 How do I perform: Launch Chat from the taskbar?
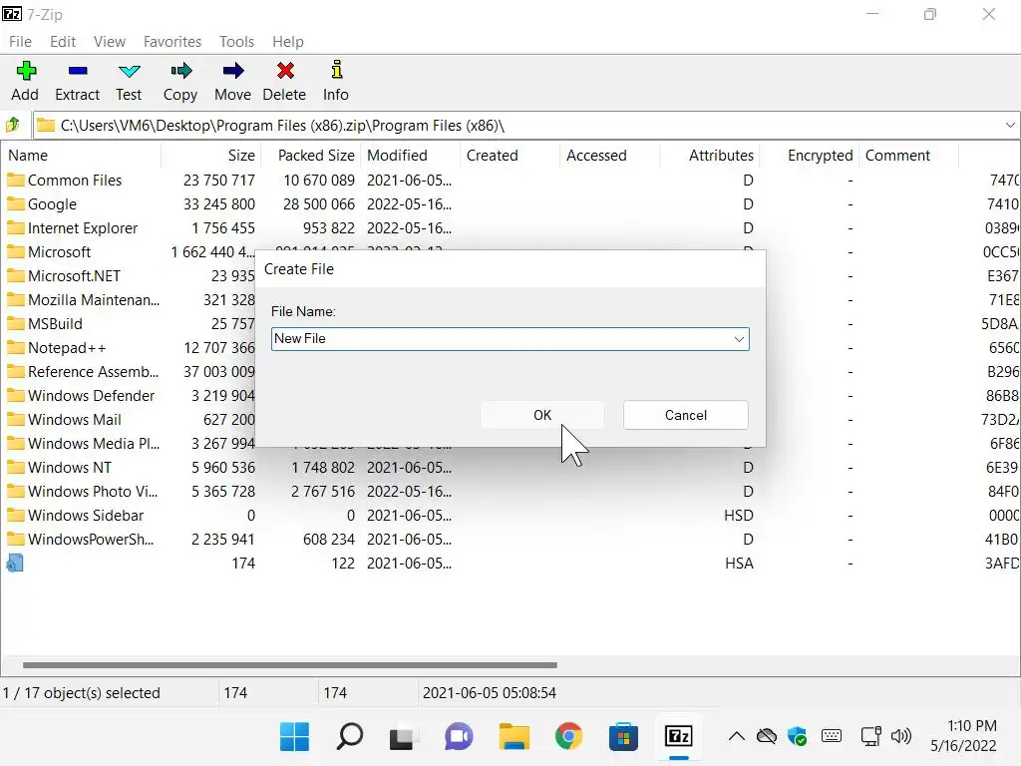(x=459, y=737)
